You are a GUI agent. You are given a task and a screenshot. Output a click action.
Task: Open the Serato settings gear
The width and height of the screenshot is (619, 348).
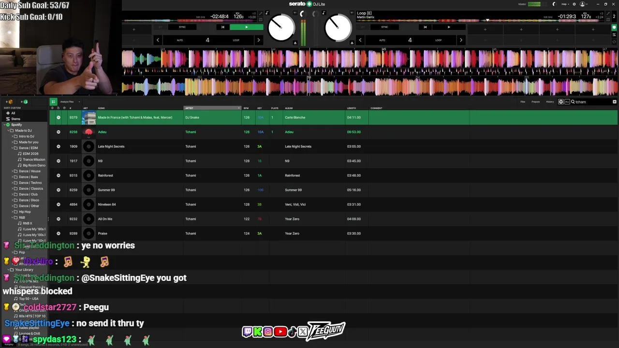574,4
